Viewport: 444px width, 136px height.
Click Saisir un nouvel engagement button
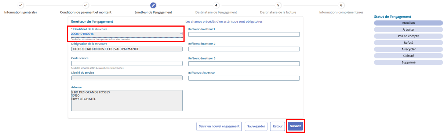pyautogui.click(x=219, y=127)
